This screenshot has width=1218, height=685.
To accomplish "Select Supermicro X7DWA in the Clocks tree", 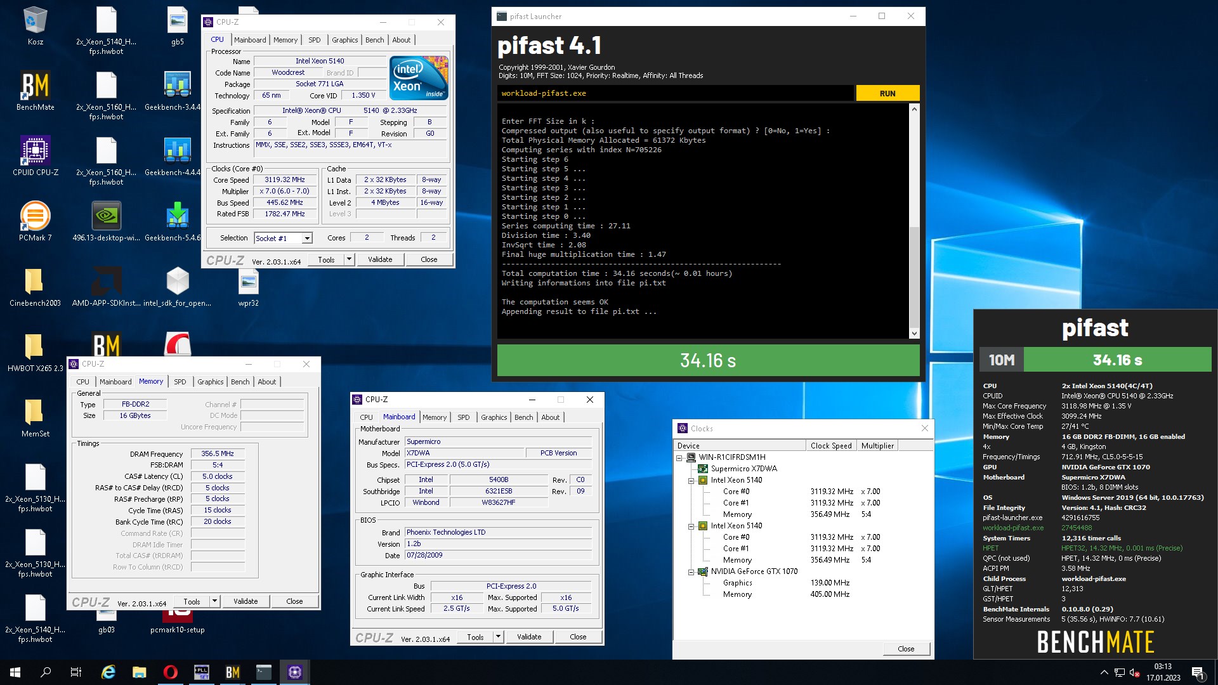I will (743, 469).
